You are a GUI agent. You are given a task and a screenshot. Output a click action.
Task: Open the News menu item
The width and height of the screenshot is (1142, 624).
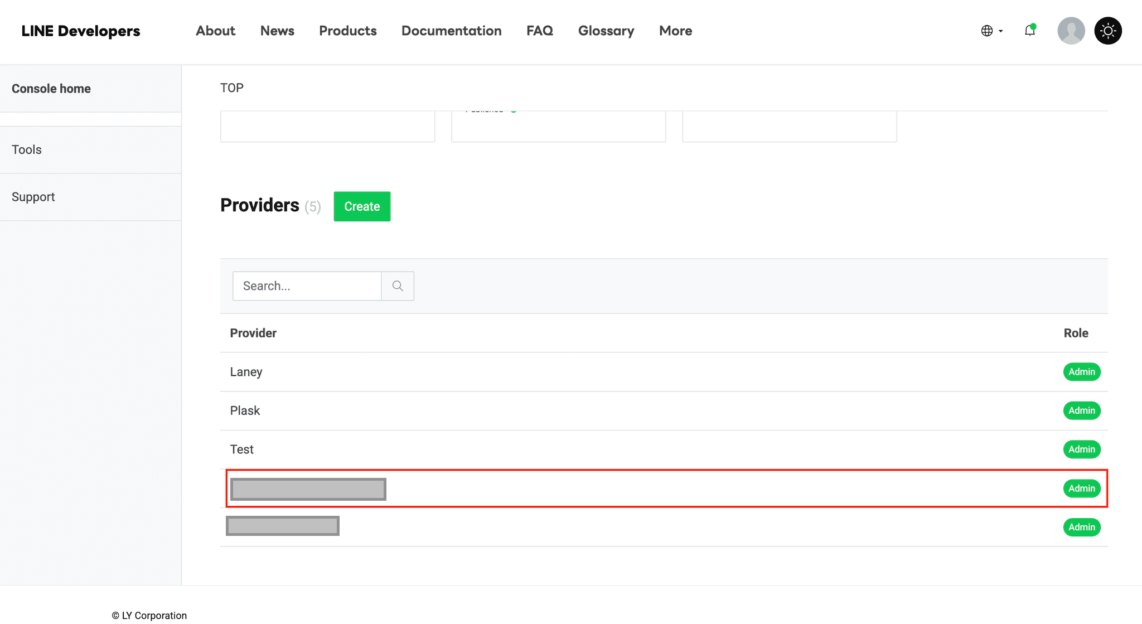coord(277,31)
